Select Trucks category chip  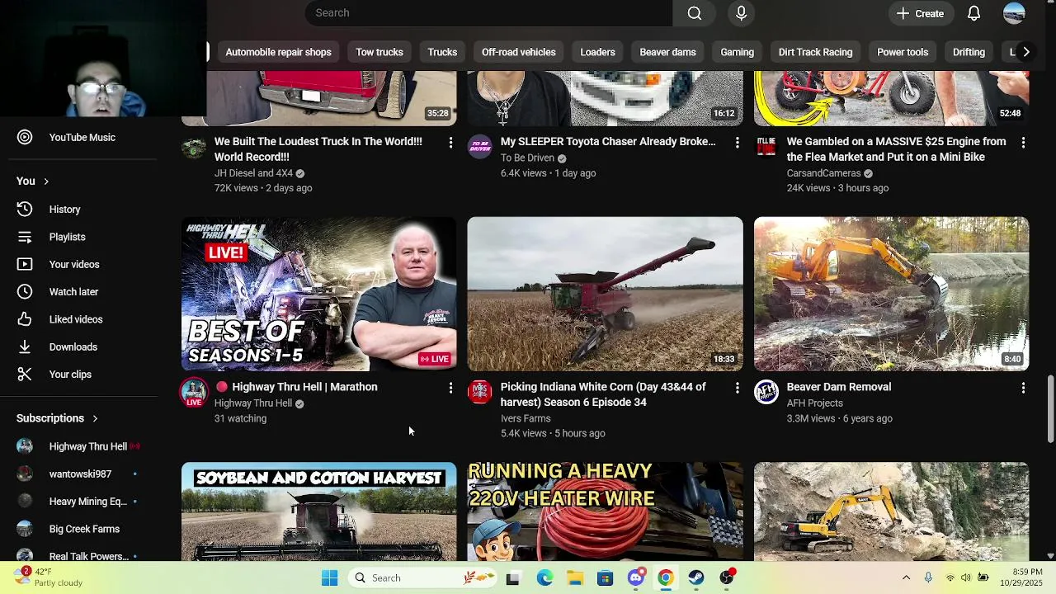click(442, 52)
